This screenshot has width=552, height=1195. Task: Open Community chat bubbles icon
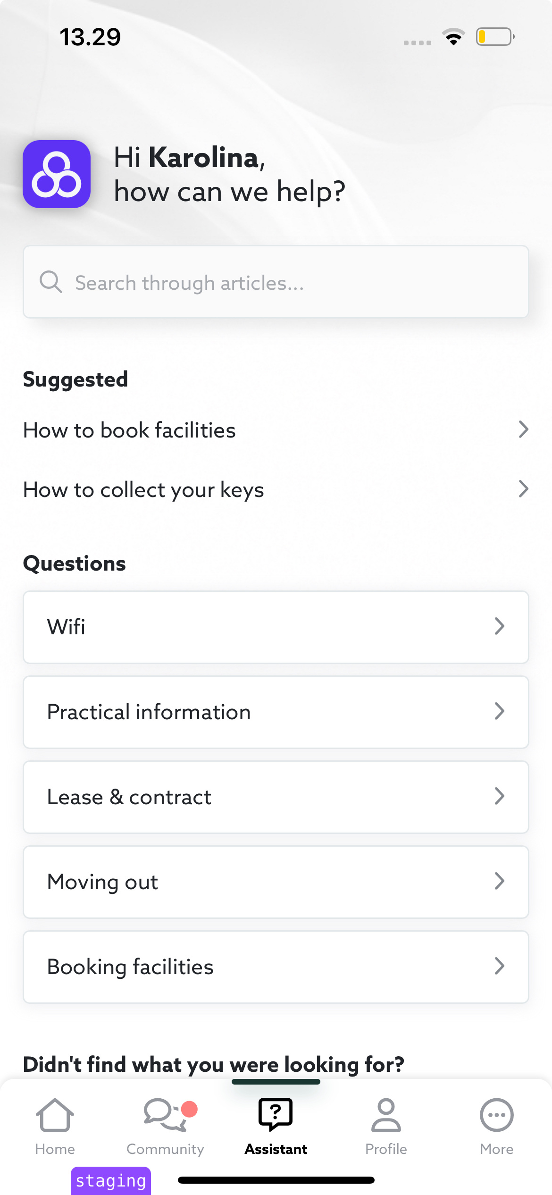(x=163, y=1115)
